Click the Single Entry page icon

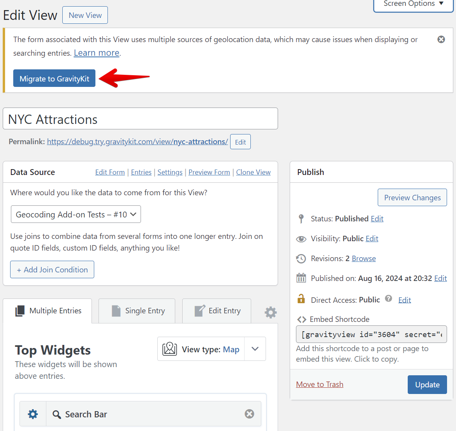116,311
